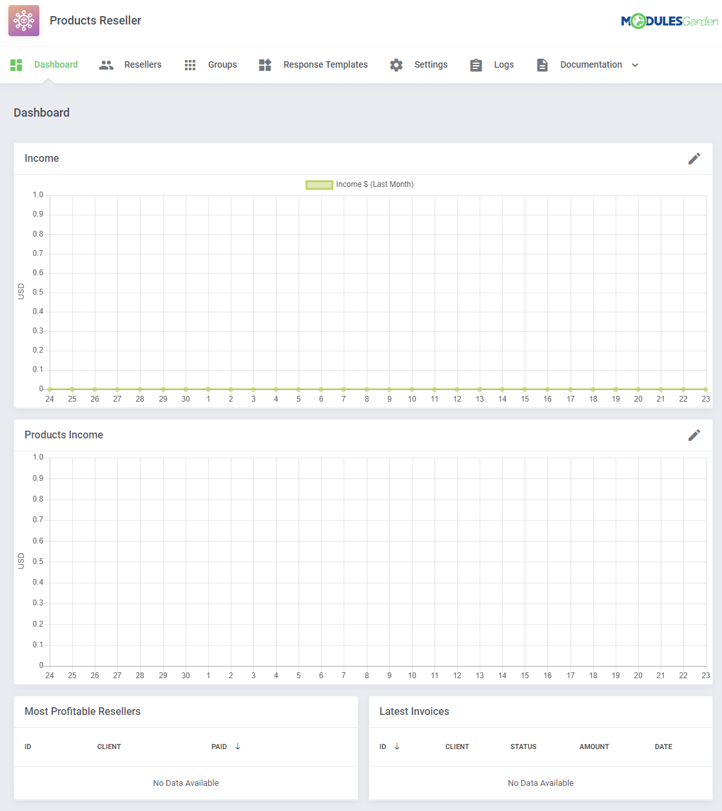Expand the Documentation dropdown chevron
722x811 pixels.
[x=635, y=65]
